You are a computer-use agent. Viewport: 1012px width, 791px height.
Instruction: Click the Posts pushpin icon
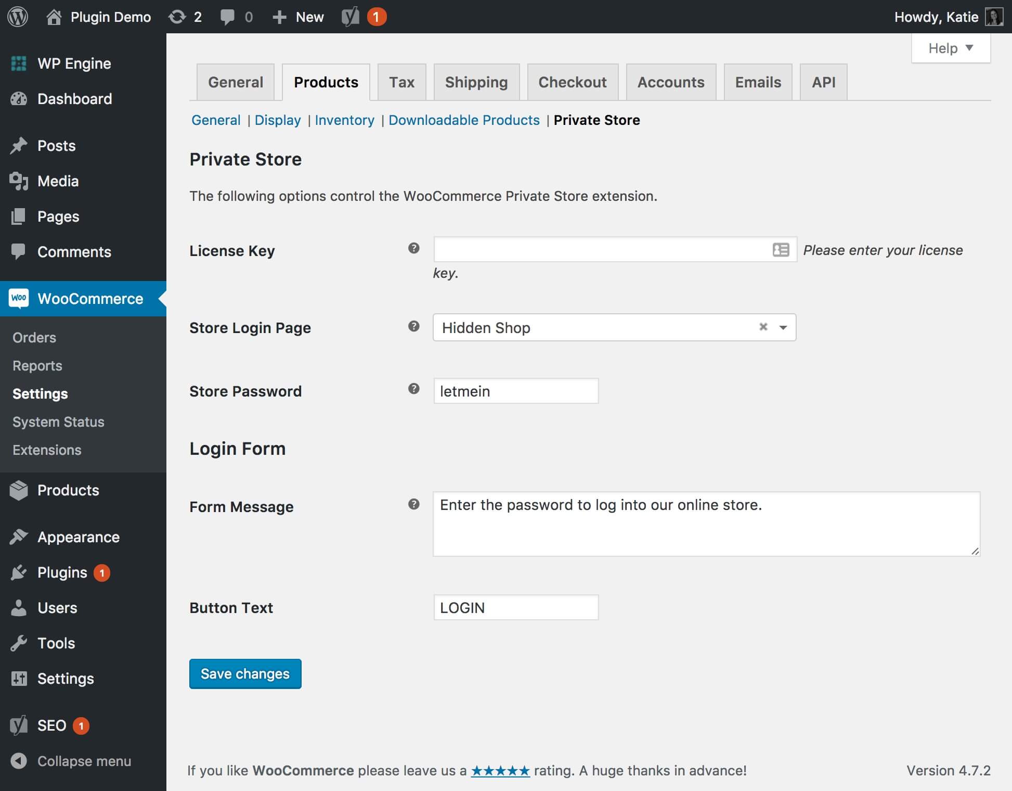[19, 146]
